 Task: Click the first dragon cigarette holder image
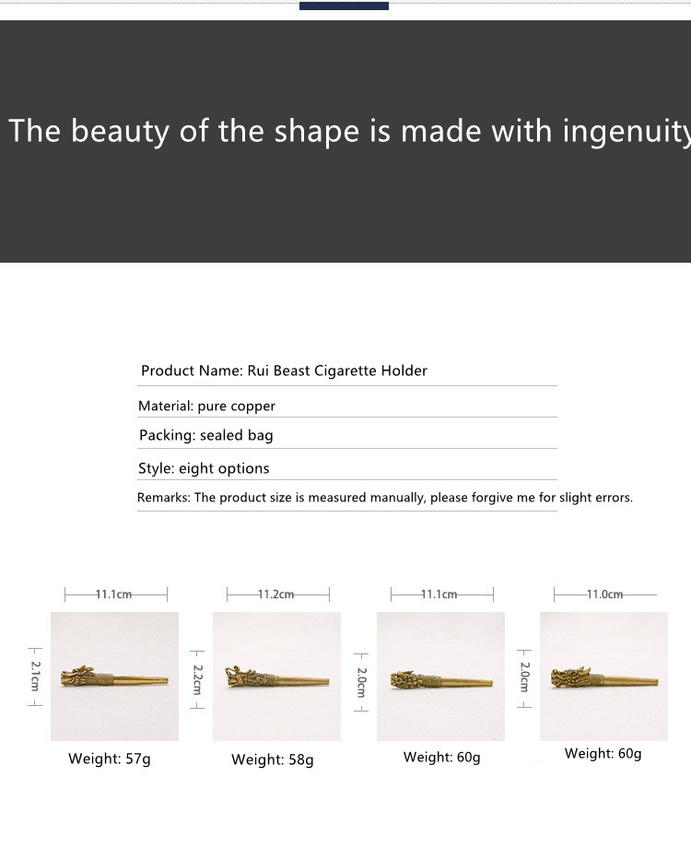(114, 677)
